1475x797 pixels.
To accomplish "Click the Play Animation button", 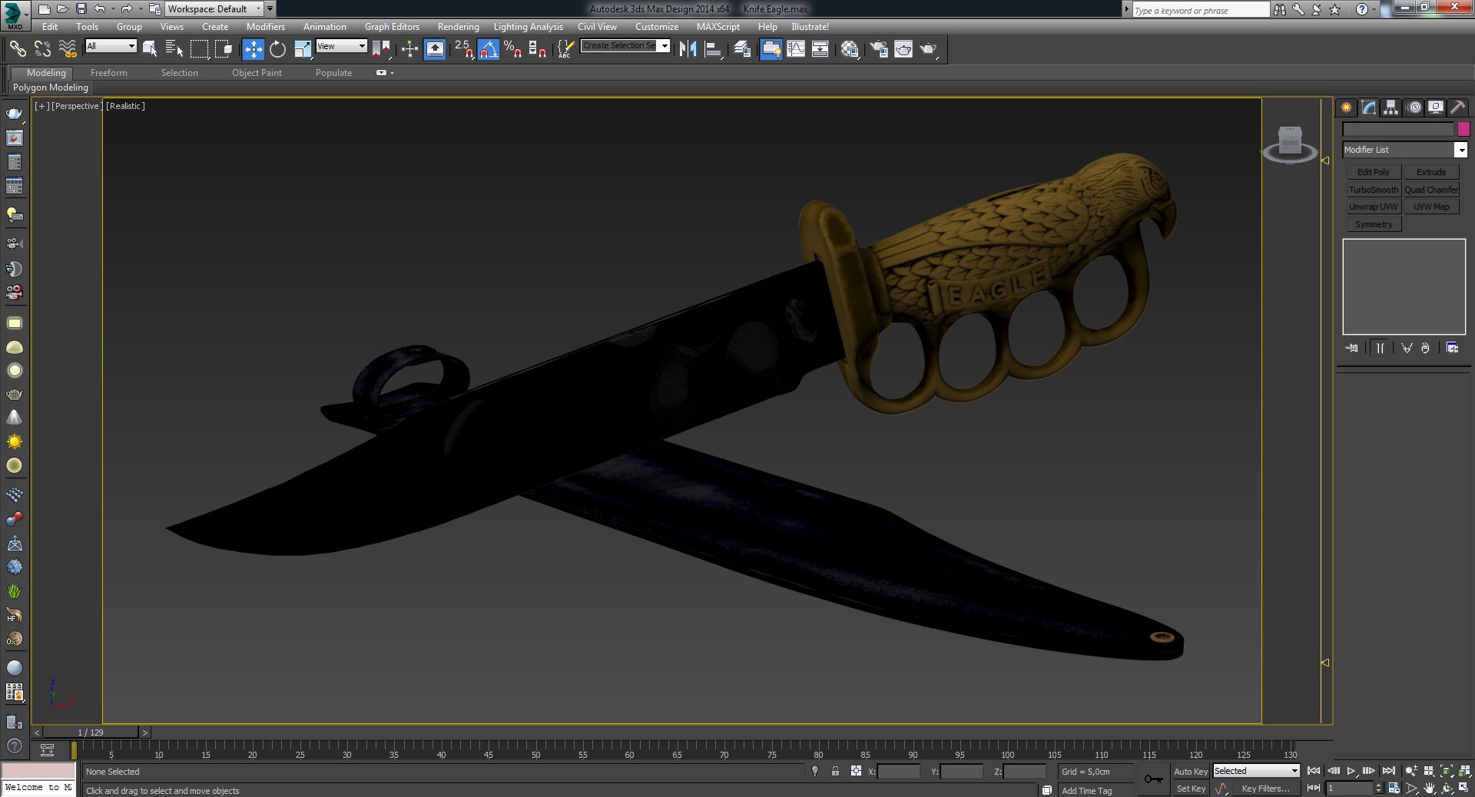I will (1351, 771).
